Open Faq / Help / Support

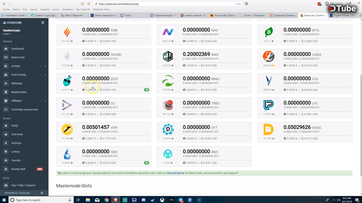coord(23,186)
